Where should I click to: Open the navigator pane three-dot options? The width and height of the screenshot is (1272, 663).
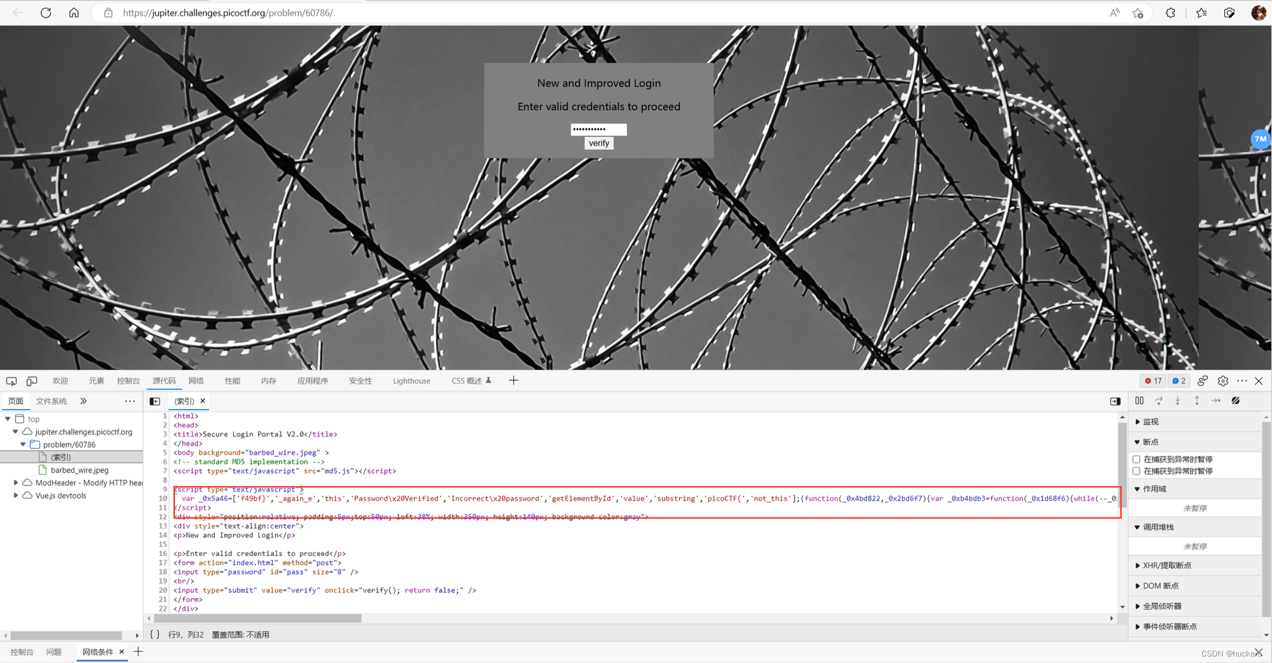(x=130, y=401)
